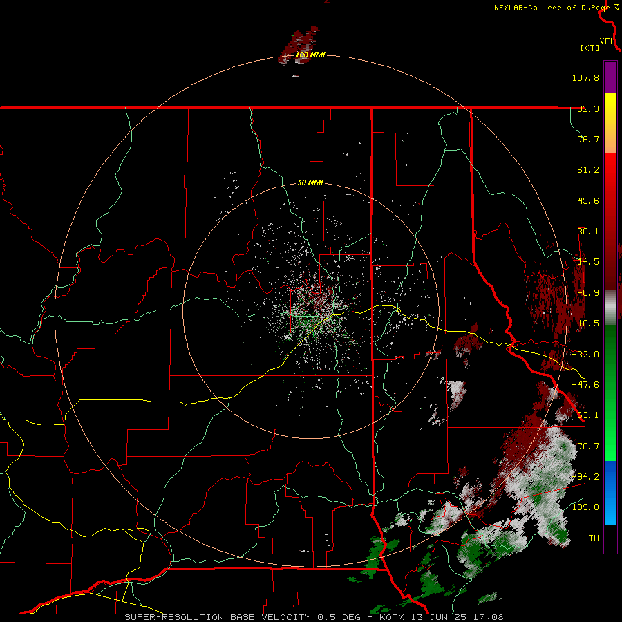Screen dimensions: 622x622
Task: Select the 76.7 scale value
Action: pyautogui.click(x=588, y=139)
